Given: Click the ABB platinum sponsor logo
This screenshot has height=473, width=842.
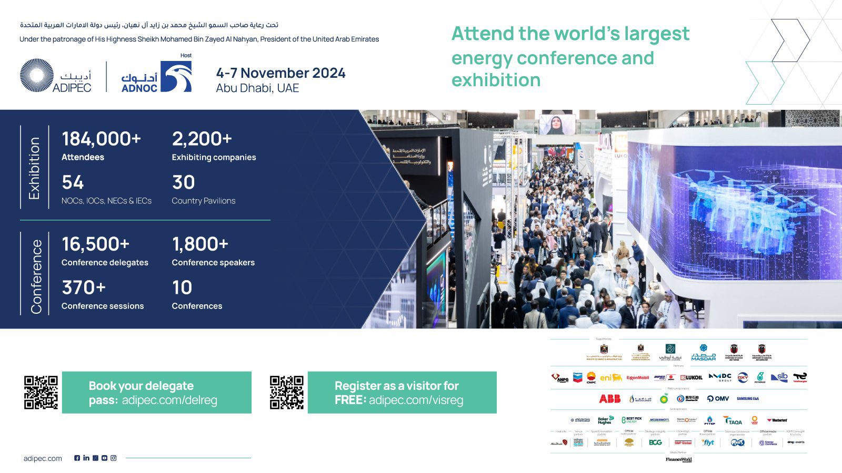Looking at the screenshot, I should [609, 398].
